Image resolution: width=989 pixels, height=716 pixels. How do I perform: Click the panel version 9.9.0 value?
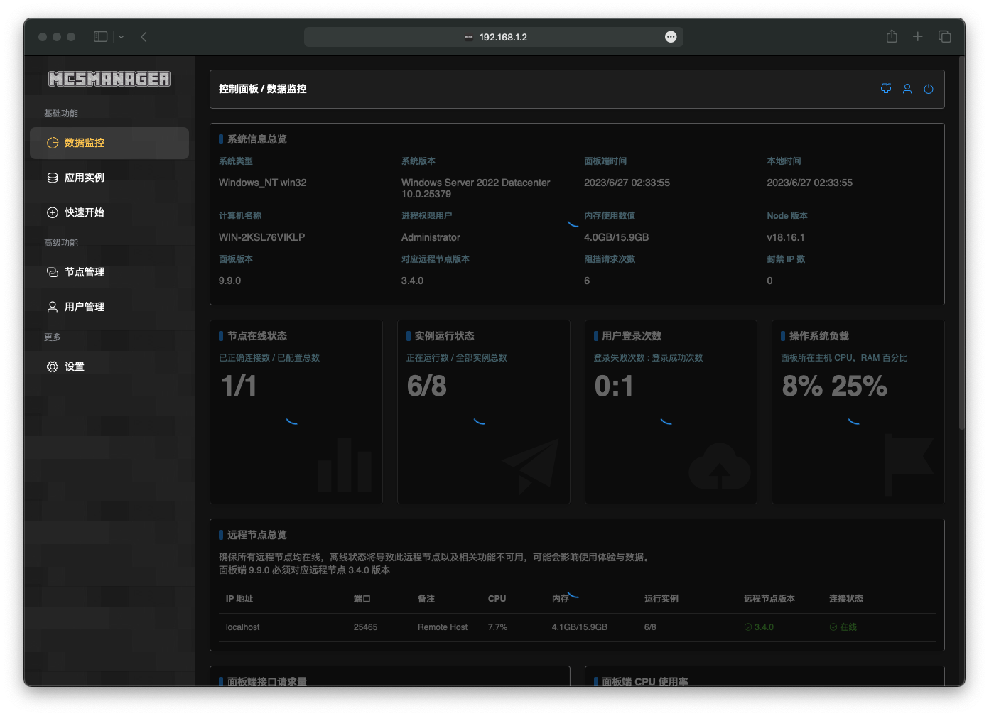click(x=230, y=281)
